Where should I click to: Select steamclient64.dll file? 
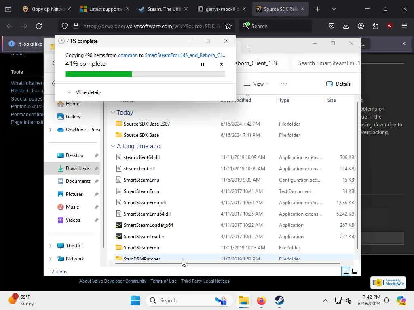(142, 157)
